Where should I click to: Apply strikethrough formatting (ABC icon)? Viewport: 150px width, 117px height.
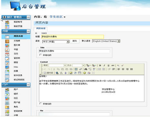point(113,66)
